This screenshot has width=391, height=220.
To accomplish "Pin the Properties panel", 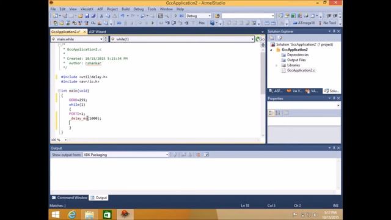I will pos(334,98).
